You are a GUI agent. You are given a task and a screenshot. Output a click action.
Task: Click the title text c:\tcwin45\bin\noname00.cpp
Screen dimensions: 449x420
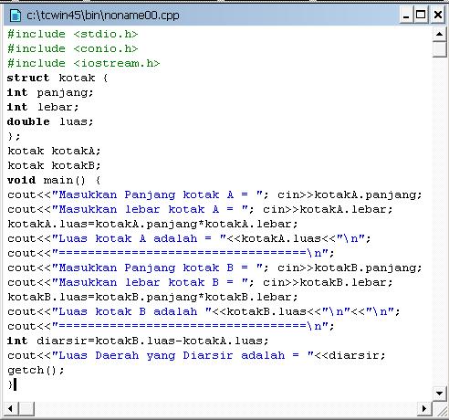point(103,16)
